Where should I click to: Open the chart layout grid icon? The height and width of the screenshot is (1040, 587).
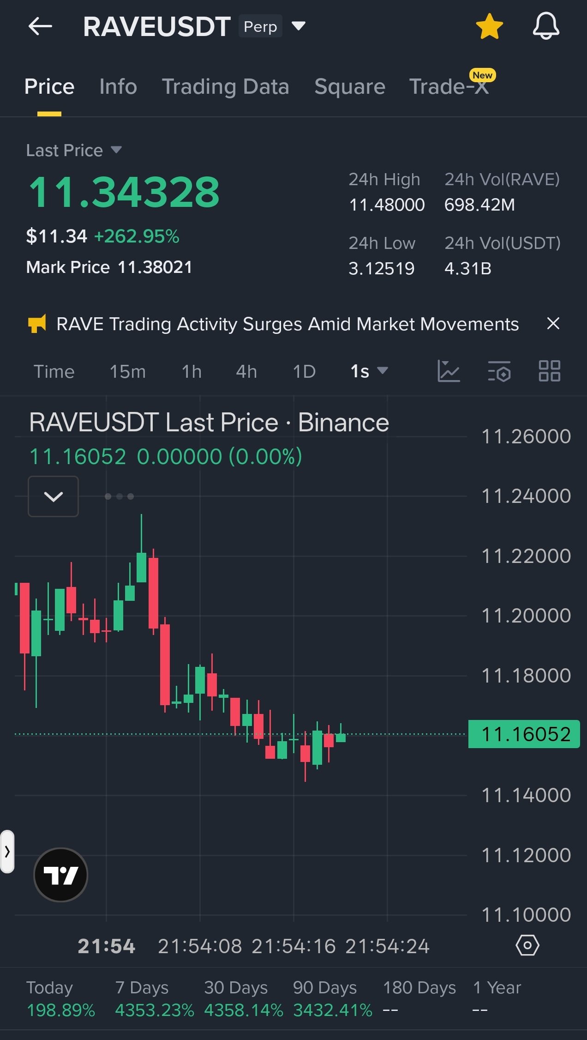click(x=550, y=371)
